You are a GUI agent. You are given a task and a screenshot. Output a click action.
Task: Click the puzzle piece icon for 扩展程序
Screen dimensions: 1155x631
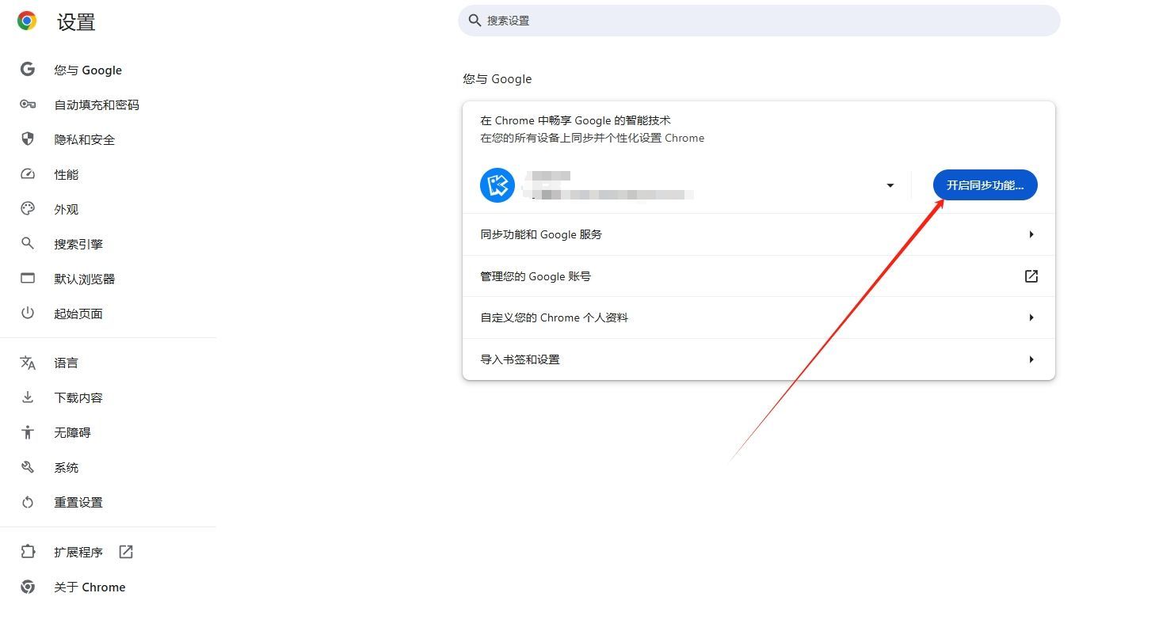tap(28, 552)
